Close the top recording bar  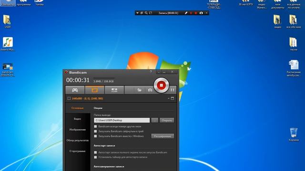pos(206,13)
